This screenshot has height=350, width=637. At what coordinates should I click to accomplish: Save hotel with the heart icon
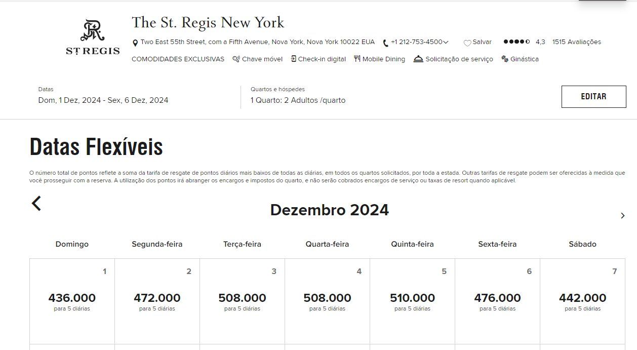[x=467, y=43]
